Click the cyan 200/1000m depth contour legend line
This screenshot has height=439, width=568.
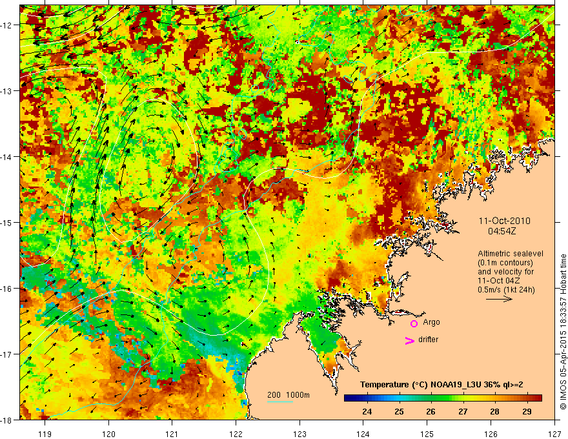[280, 402]
